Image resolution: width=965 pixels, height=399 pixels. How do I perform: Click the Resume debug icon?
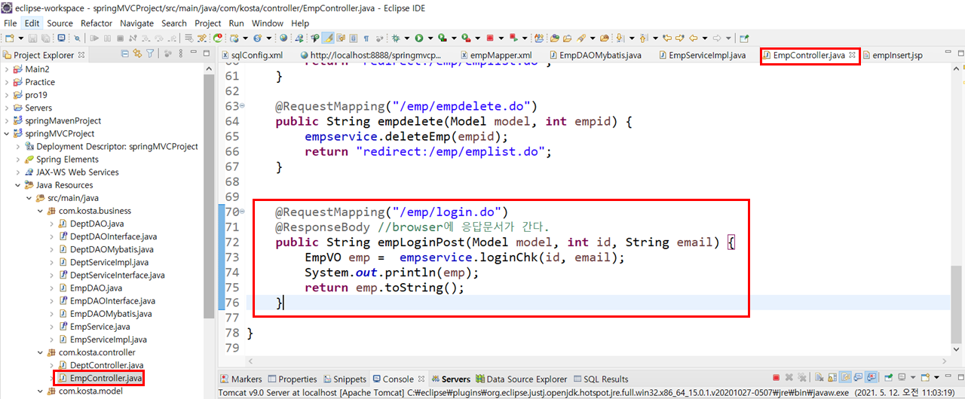pyautogui.click(x=94, y=38)
